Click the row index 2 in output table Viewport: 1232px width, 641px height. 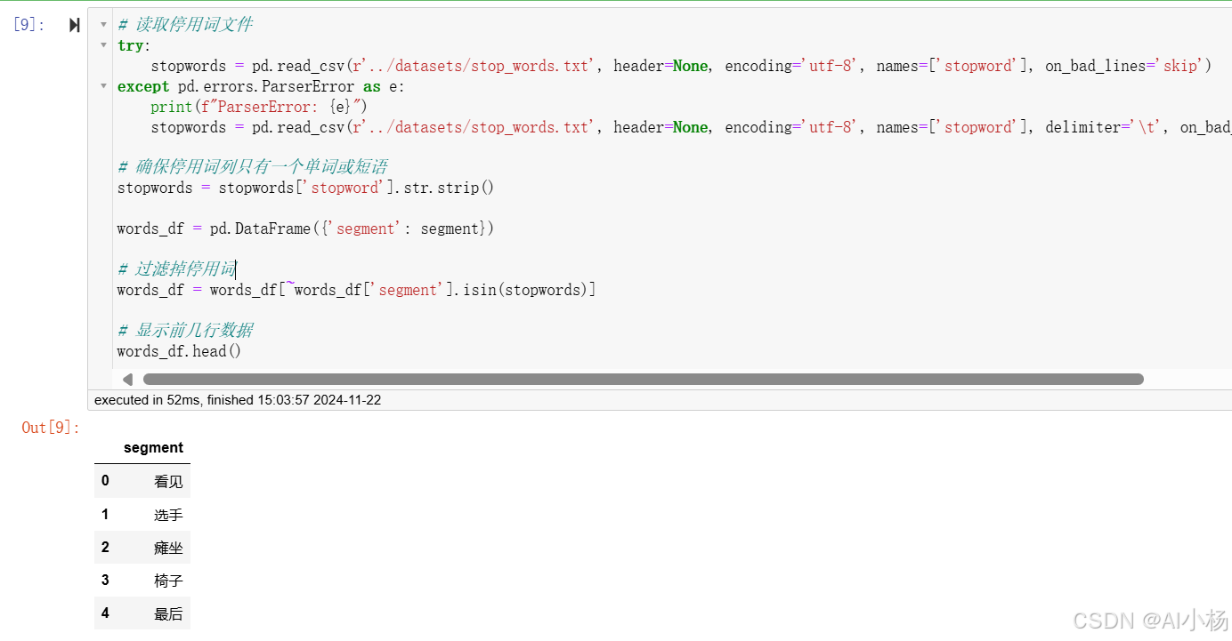[x=105, y=548]
